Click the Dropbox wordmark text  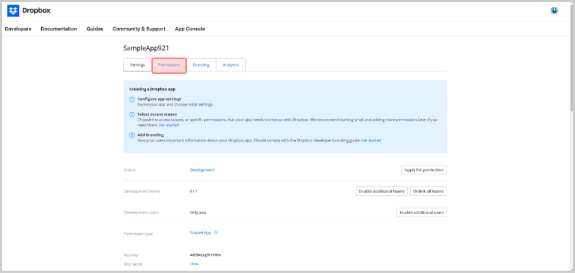[36, 11]
